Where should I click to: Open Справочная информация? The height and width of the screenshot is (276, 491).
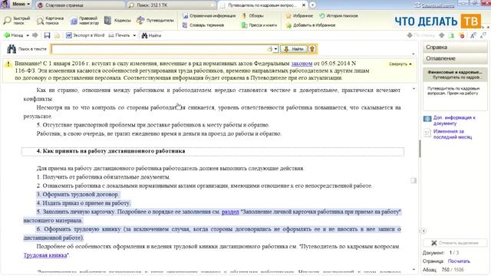tap(209, 15)
